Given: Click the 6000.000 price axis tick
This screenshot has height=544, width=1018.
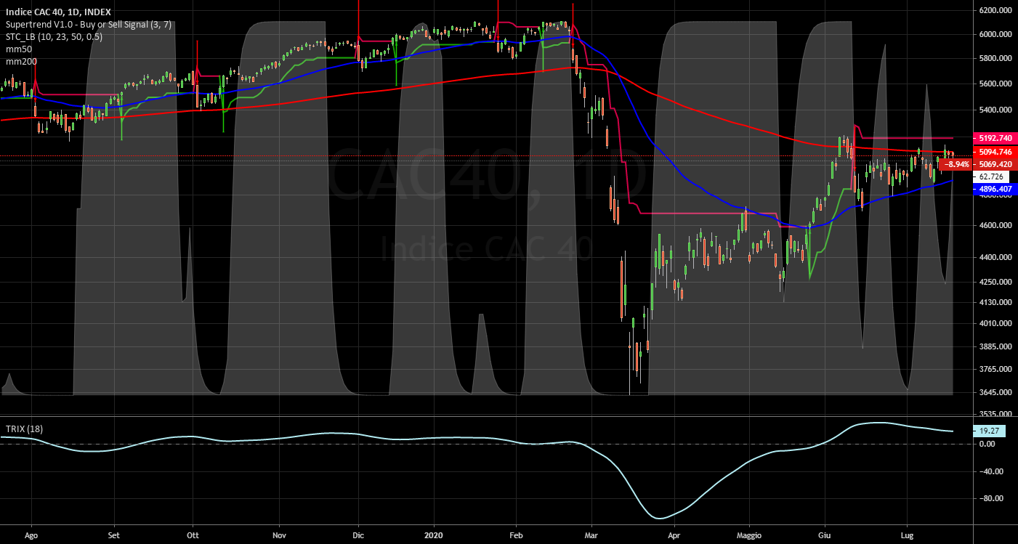Looking at the screenshot, I should click(x=996, y=34).
